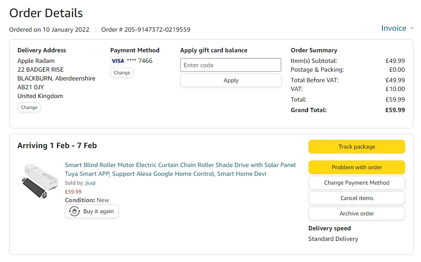Click the Arriving 1 Feb - 7 Feb heading
Screen dimensions: 421x262
(x=57, y=146)
